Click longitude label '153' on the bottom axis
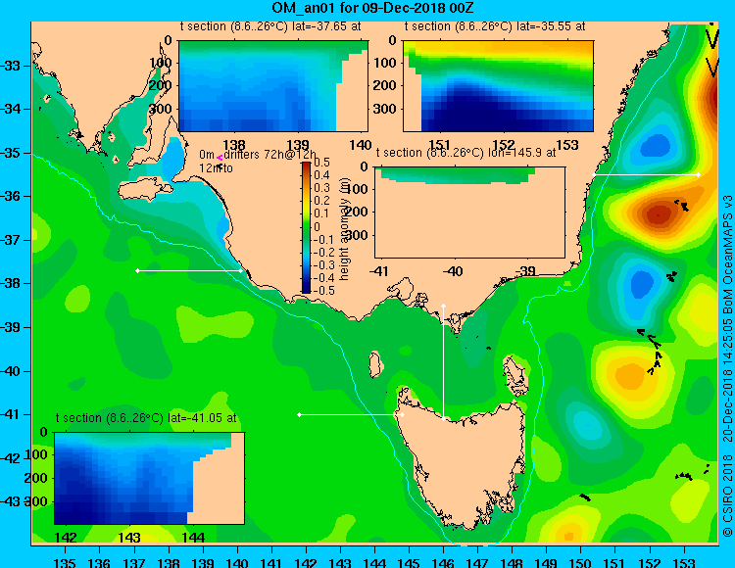The image size is (735, 568). (x=684, y=562)
